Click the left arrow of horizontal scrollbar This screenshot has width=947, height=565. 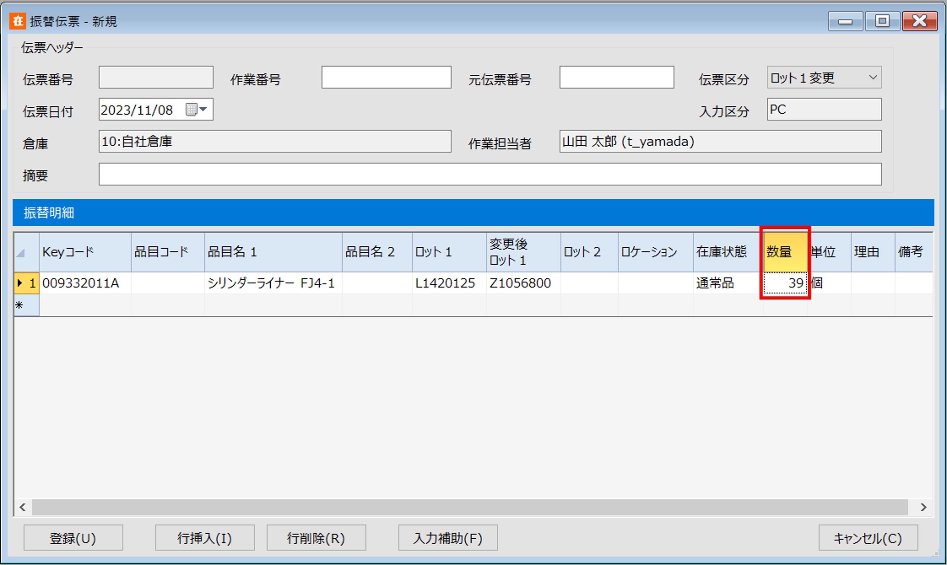(23, 507)
